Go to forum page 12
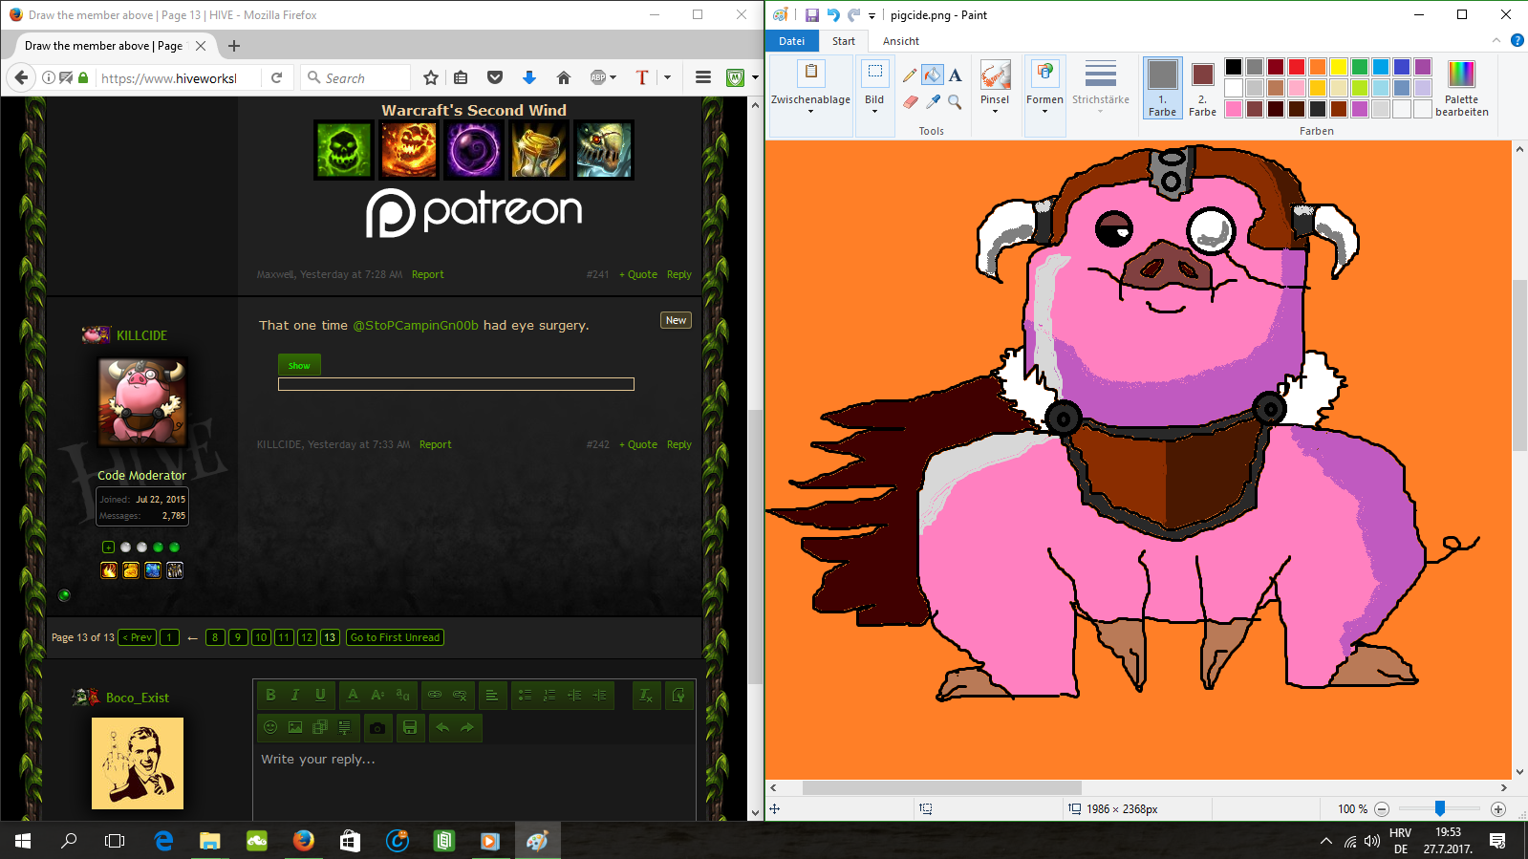Viewport: 1528px width, 859px height. point(307,637)
